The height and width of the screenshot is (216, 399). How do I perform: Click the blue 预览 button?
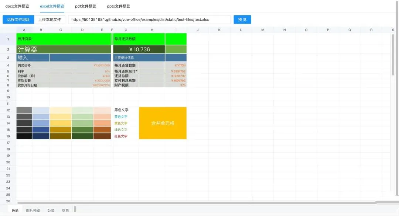point(242,20)
